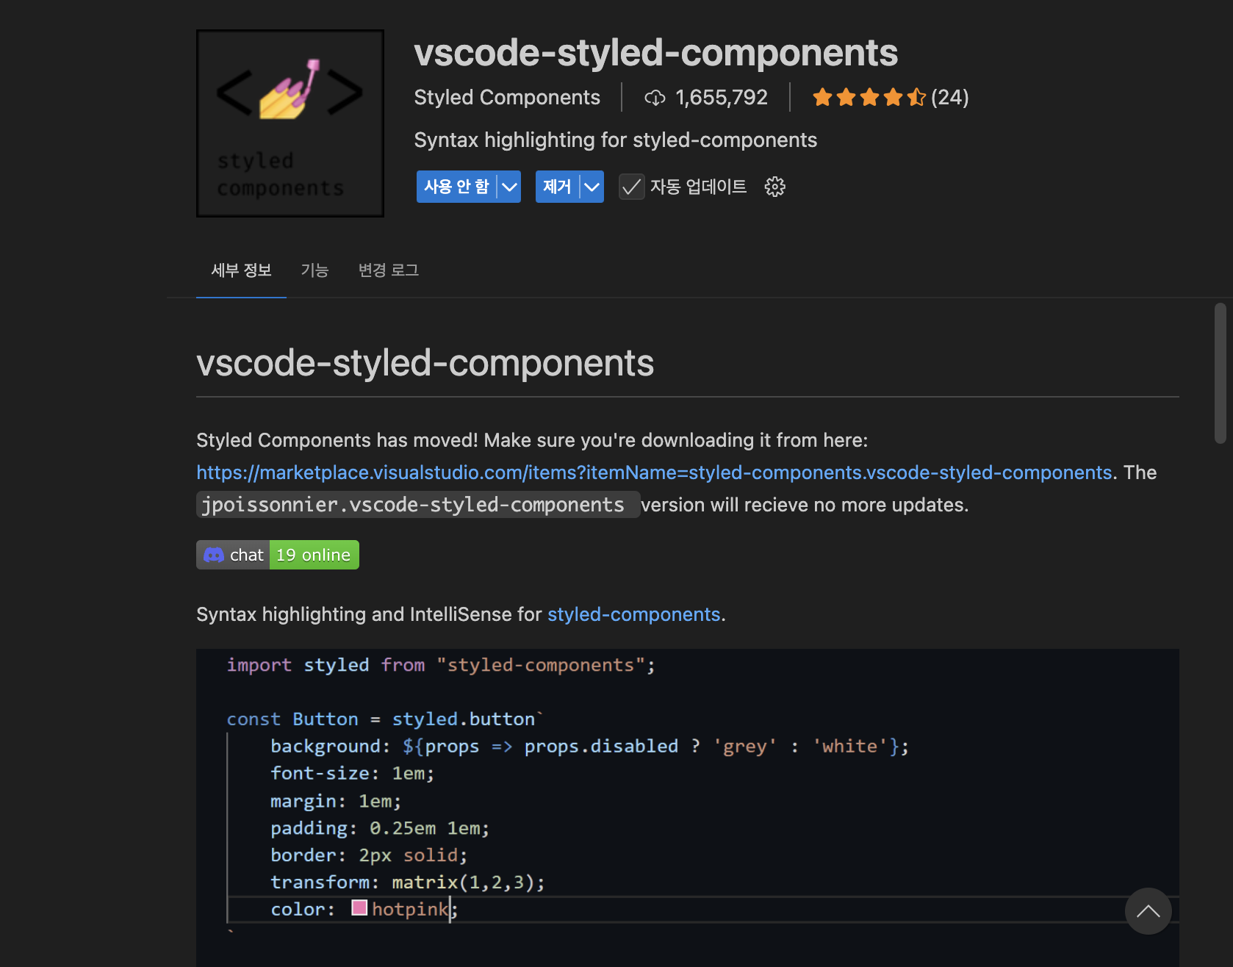The image size is (1233, 967).
Task: Click the code example image
Action: 688,808
